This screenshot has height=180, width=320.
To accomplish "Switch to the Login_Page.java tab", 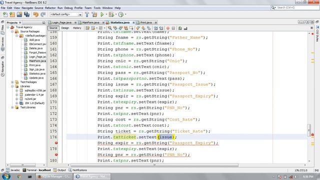I will coord(61,22).
